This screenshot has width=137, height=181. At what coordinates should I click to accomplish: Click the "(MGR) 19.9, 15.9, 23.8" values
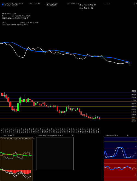click(x=29, y=22)
